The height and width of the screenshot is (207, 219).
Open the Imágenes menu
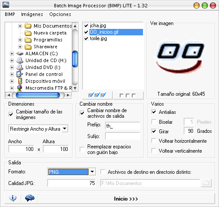pos(32,14)
